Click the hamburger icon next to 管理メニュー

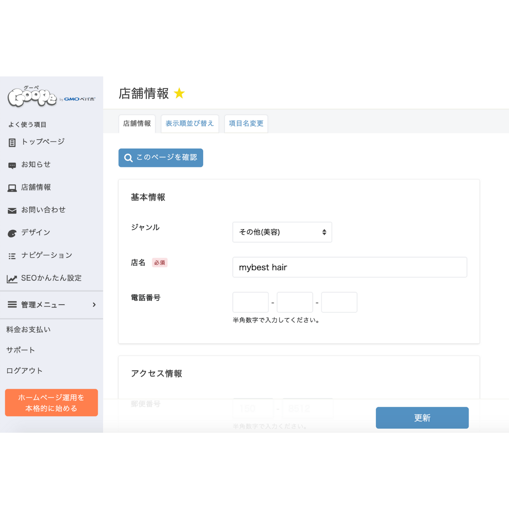(12, 304)
